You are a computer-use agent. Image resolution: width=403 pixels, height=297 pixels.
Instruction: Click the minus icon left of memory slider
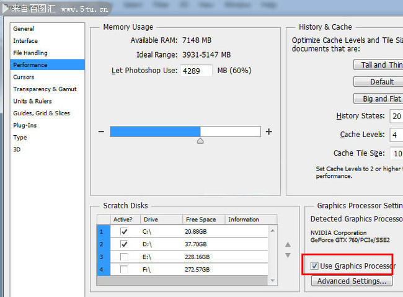coord(101,131)
